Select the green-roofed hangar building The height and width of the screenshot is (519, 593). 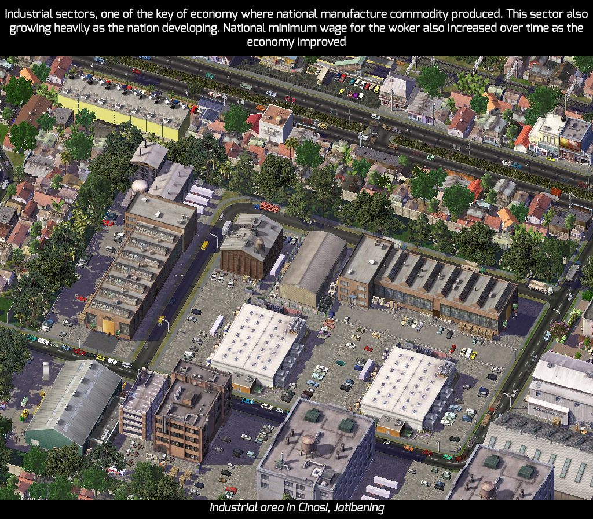[74, 407]
